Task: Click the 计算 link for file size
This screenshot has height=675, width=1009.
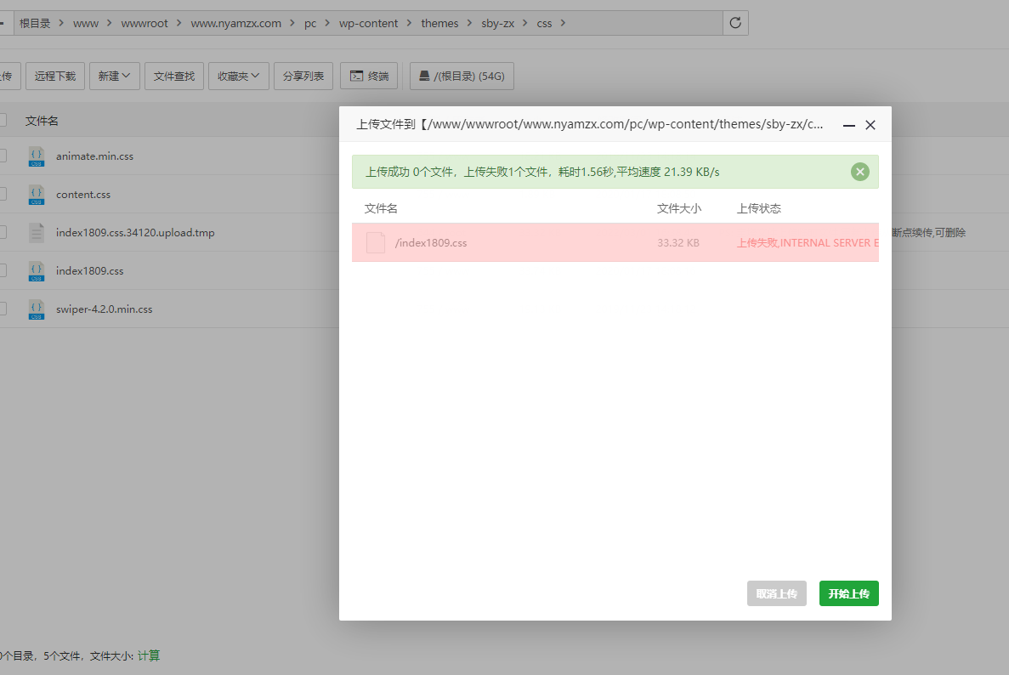Action: tap(149, 655)
